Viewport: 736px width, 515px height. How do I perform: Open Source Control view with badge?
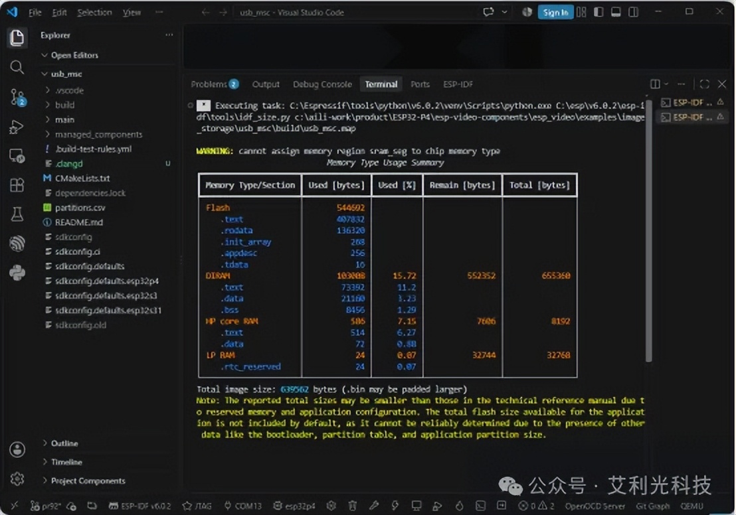tap(18, 97)
